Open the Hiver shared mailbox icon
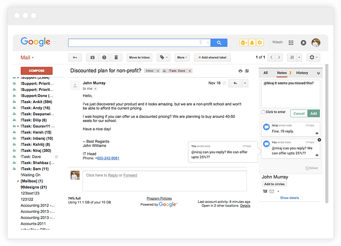Viewport: 341px width, 246px height. point(243,42)
